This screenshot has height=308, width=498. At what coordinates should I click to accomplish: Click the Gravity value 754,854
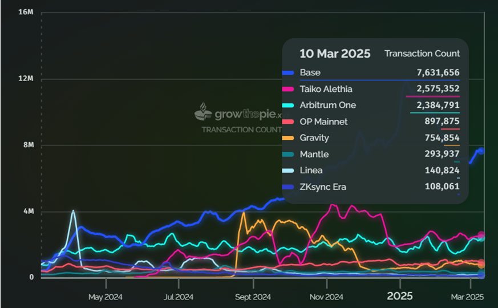tap(442, 138)
